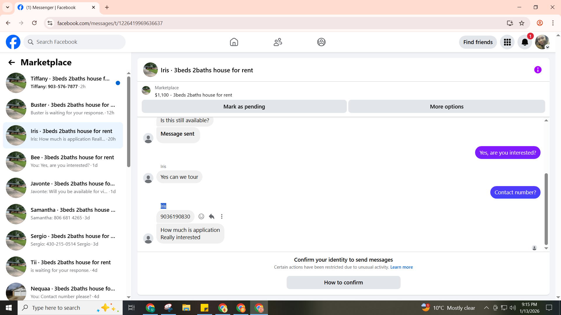The width and height of the screenshot is (561, 315).
Task: Click Mark as pending button
Action: coord(244,106)
